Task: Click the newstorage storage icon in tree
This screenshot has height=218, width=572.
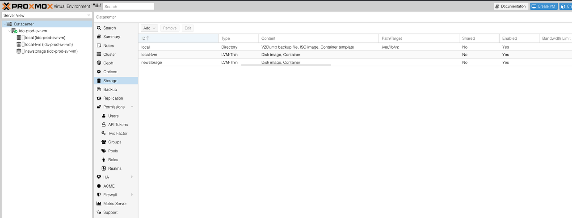Action: point(19,51)
